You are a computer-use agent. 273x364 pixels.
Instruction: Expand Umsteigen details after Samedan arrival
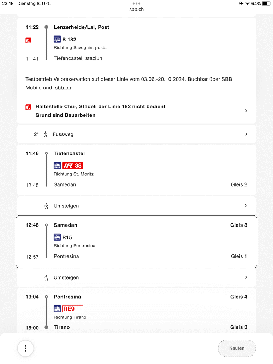(246, 206)
